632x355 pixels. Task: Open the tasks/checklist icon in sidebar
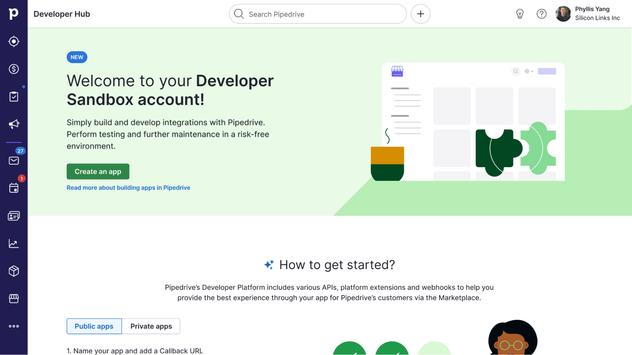click(14, 97)
